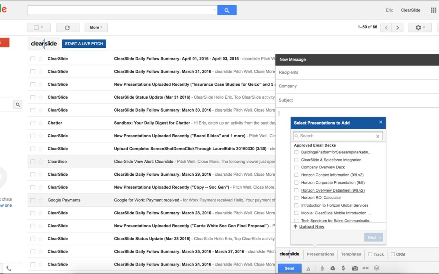
Task: Click the Next button in presentations popup
Action: point(374,237)
